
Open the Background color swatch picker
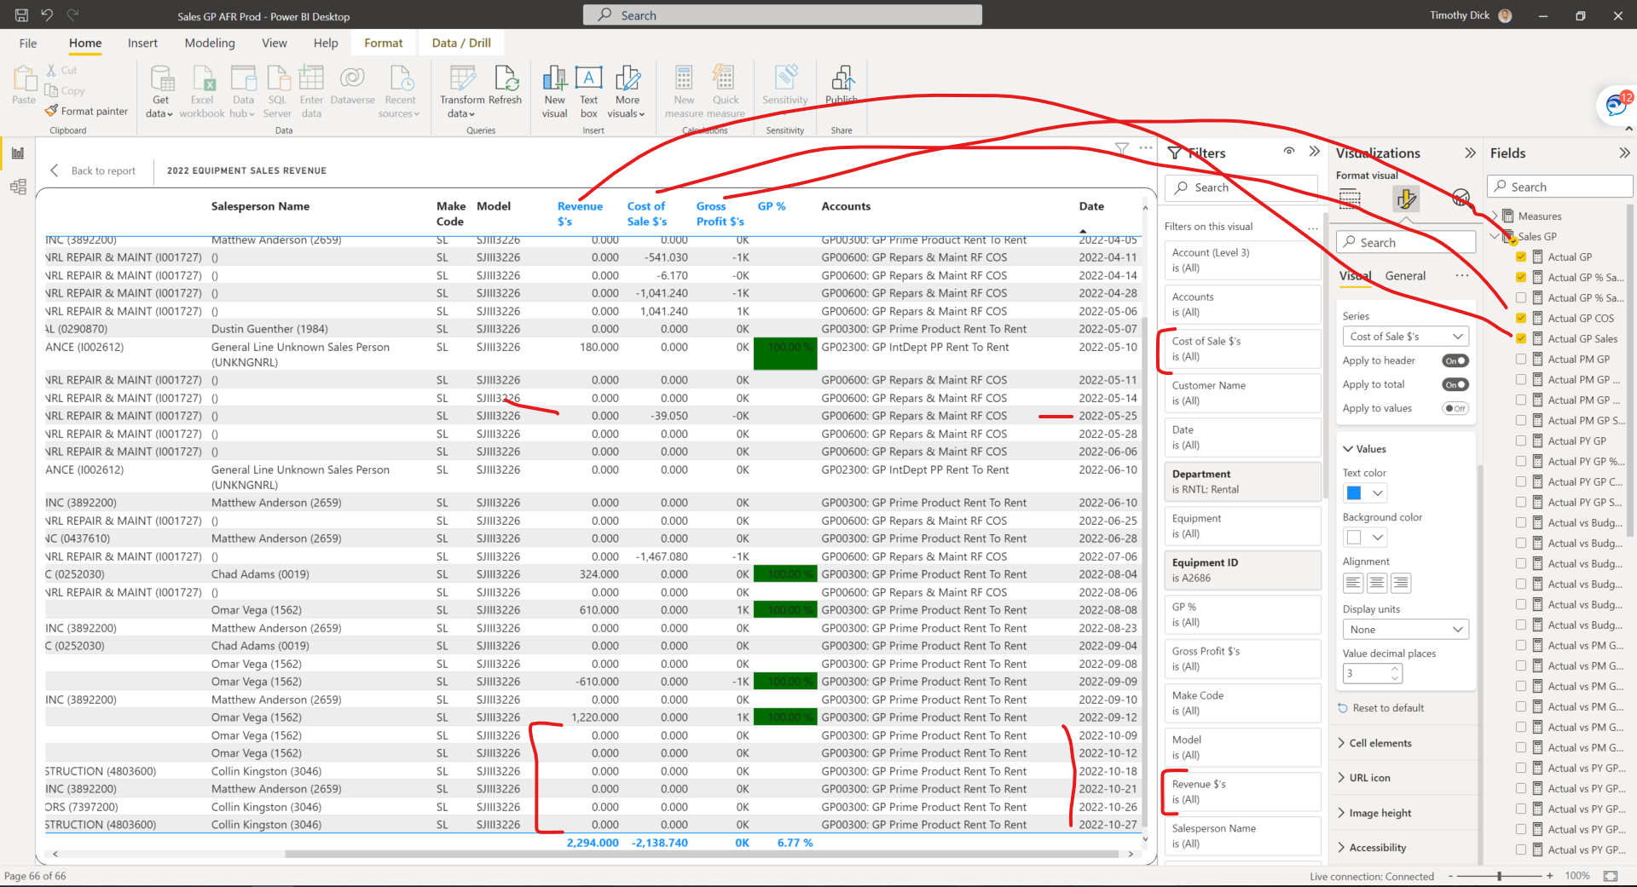[x=1365, y=538]
